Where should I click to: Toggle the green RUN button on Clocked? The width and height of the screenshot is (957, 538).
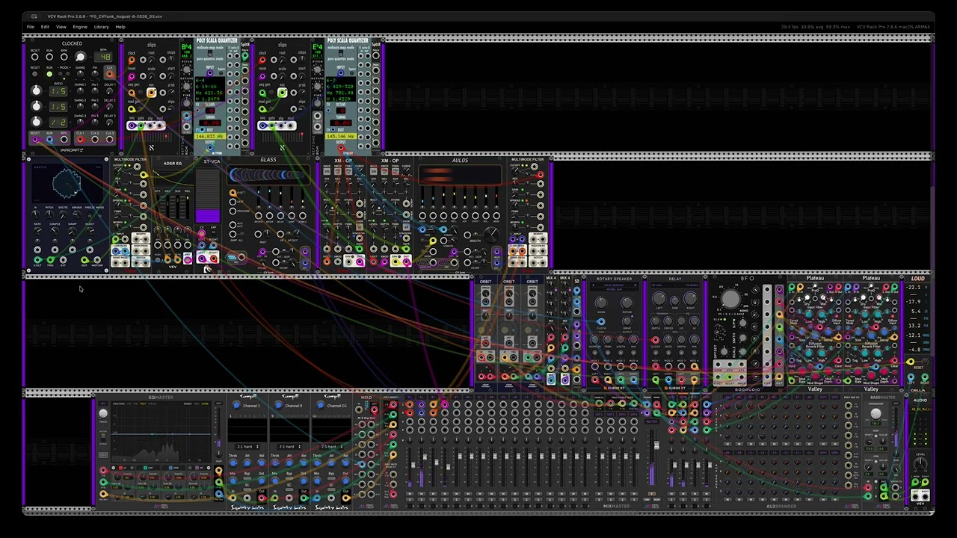pos(49,74)
